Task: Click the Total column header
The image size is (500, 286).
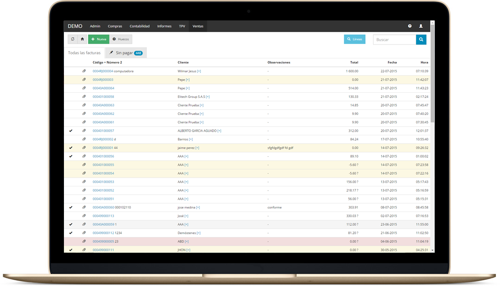Action: click(x=354, y=63)
